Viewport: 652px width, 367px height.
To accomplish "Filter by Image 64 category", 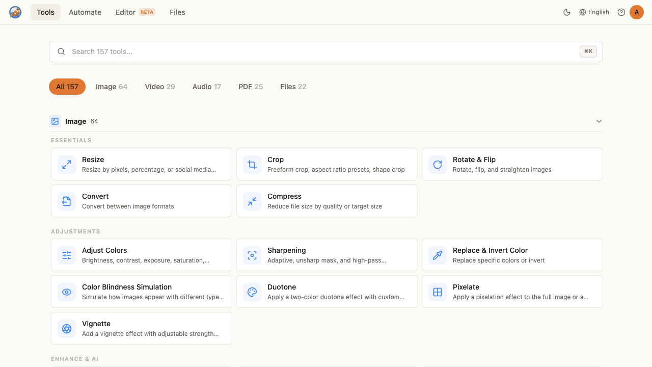I will tap(112, 87).
